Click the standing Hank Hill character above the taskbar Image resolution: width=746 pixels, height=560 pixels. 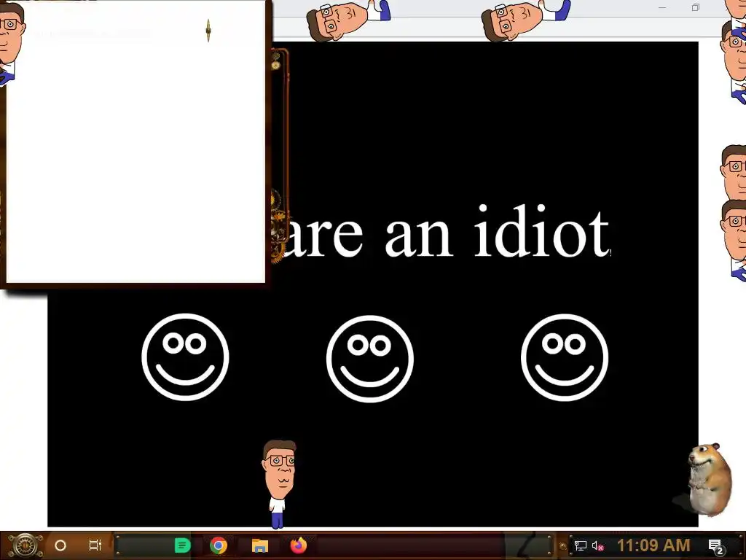point(279,483)
